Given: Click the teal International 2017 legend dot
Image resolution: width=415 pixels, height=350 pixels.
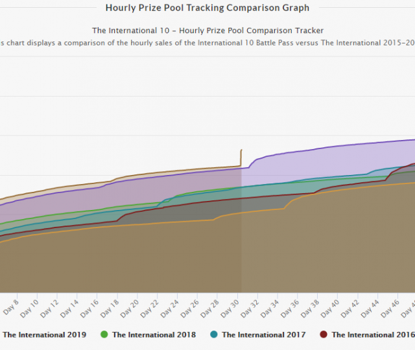Looking at the screenshot, I should pos(213,334).
